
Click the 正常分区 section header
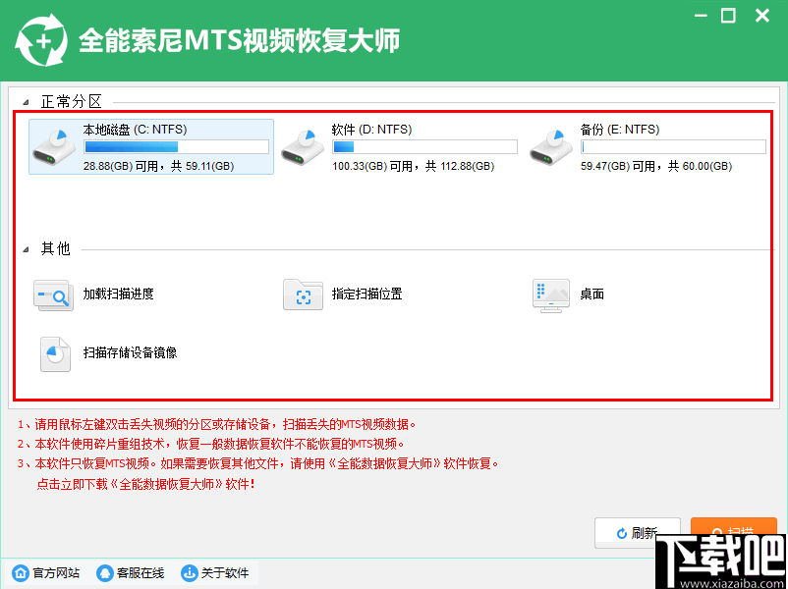click(x=72, y=102)
